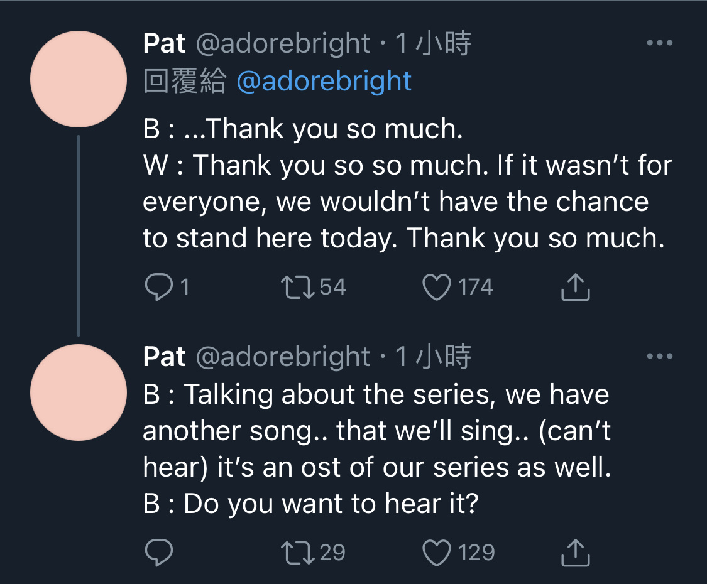Open Pat's profile from second tweet's name
This screenshot has height=584, width=707.
tap(164, 357)
